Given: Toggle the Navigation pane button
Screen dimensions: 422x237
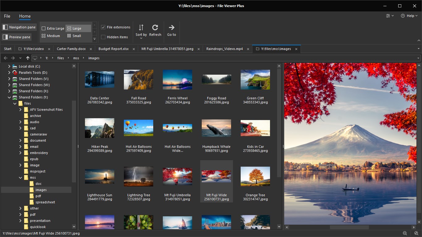Looking at the screenshot, I should pyautogui.click(x=19, y=27).
